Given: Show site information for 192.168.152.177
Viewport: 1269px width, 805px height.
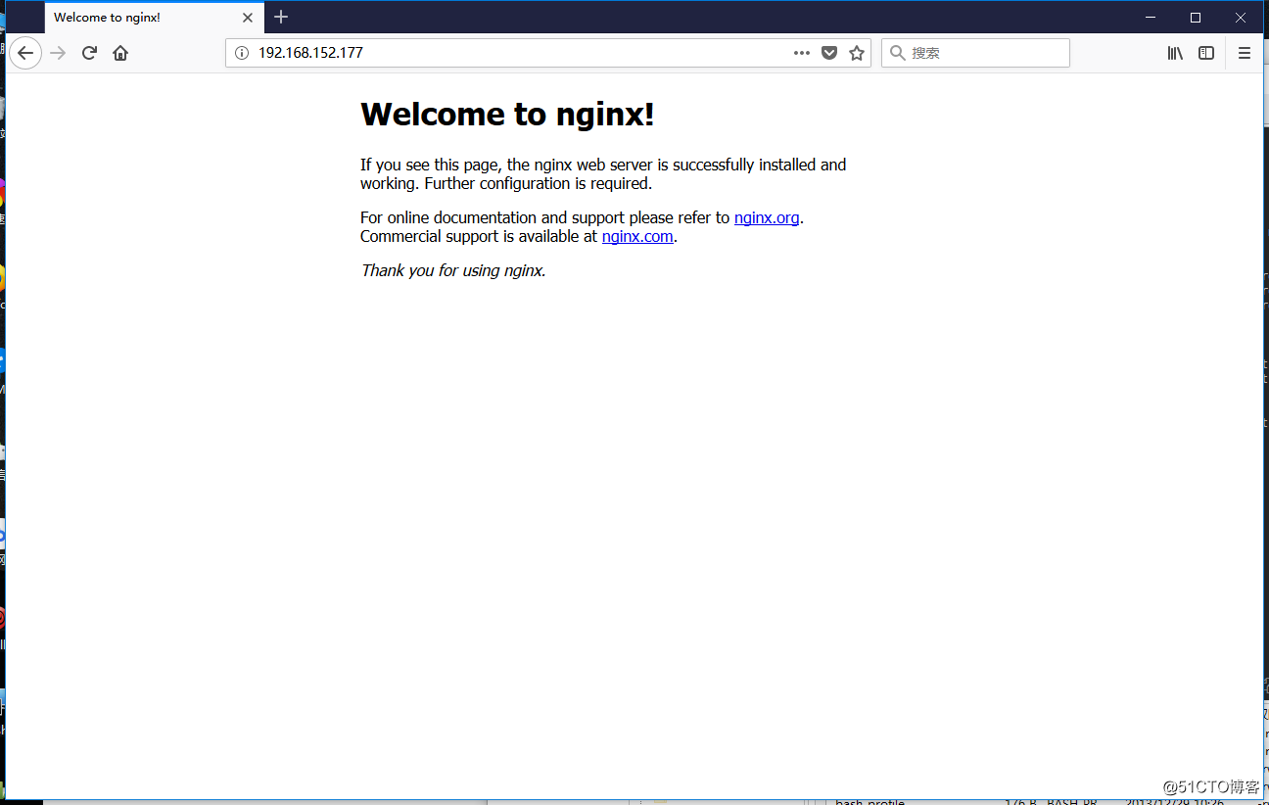Looking at the screenshot, I should [242, 53].
